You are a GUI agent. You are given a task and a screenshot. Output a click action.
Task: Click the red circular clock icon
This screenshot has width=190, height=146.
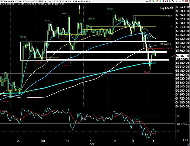point(167,1)
